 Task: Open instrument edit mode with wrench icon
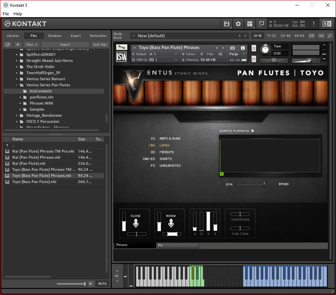pyautogui.click(x=121, y=47)
